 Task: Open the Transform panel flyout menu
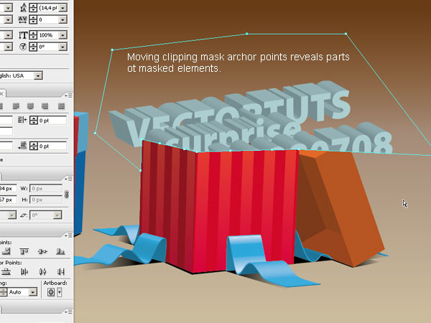68,179
